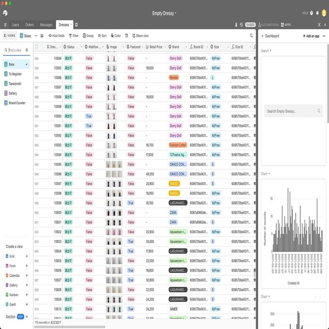
Task: Open the notifications bell
Action: pos(318,13)
